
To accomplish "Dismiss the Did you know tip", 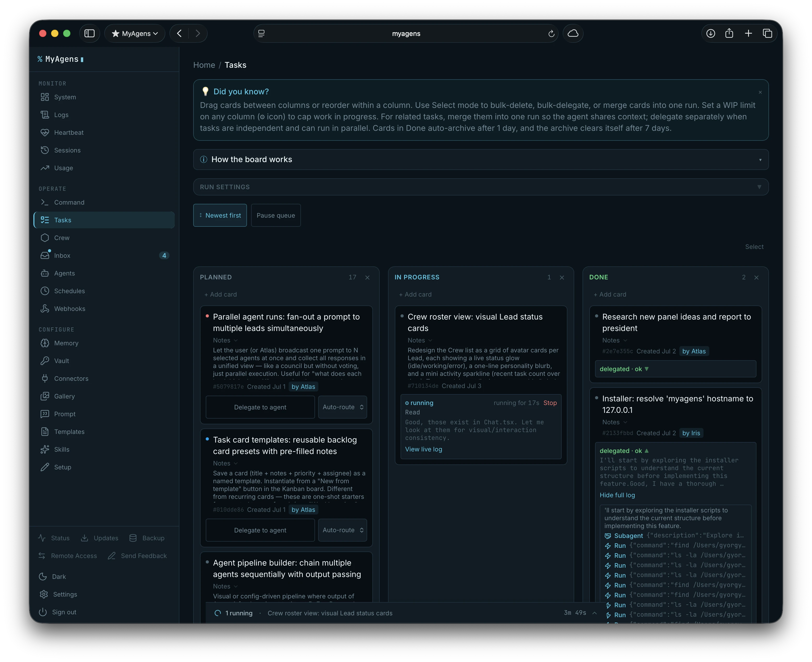I will point(760,92).
